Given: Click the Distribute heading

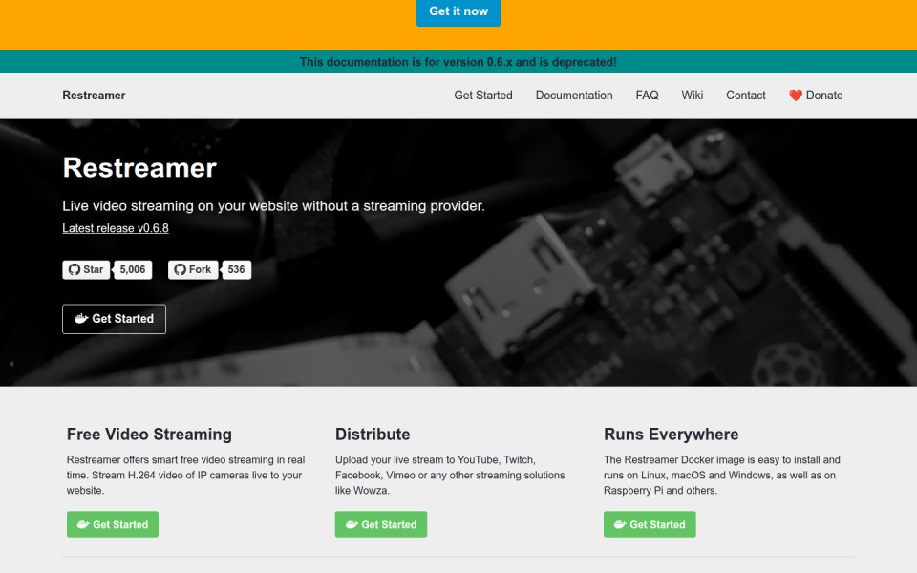Looking at the screenshot, I should tap(373, 435).
